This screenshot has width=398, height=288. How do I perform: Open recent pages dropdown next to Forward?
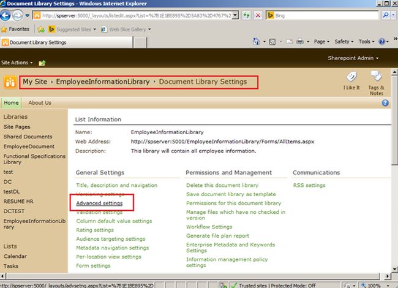pos(28,16)
